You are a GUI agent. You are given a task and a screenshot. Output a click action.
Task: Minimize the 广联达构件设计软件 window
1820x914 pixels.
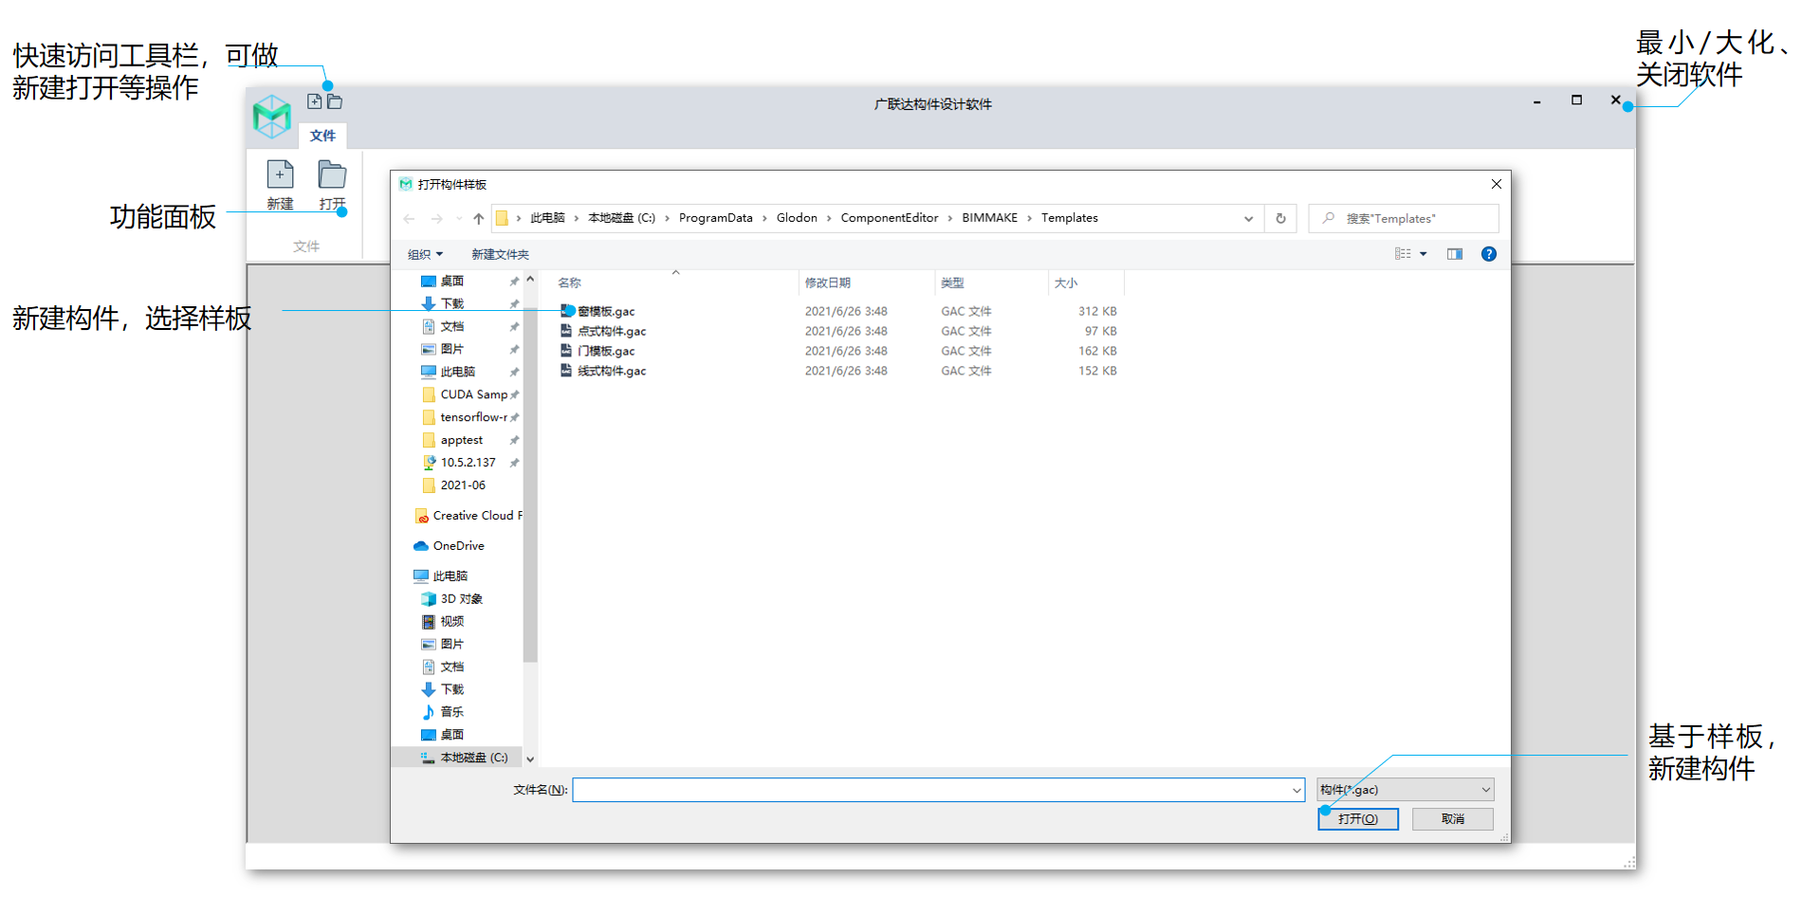[x=1536, y=101]
